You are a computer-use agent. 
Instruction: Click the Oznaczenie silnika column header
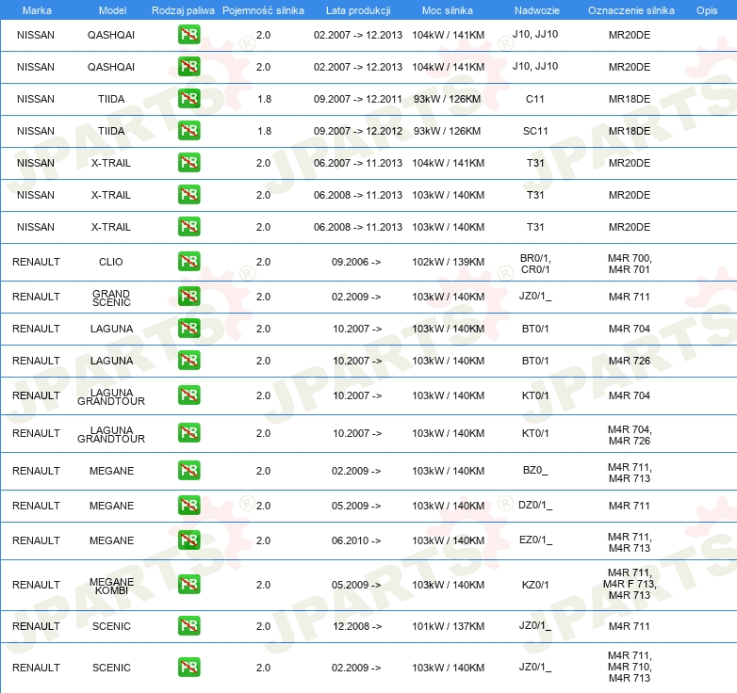[x=631, y=10]
